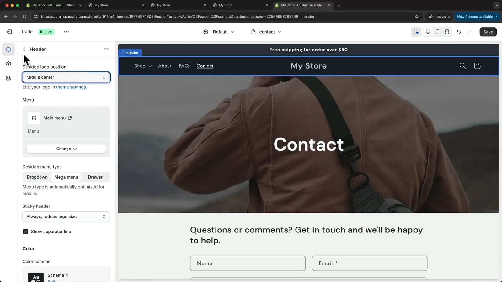Click the browser address bar URL
Screen dimensions: 502x282
pos(178,17)
